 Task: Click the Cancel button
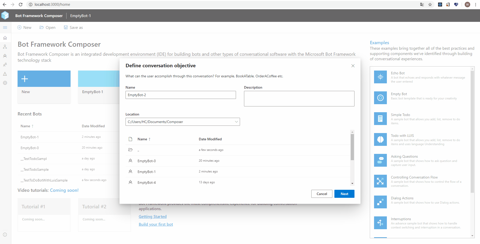tap(322, 194)
